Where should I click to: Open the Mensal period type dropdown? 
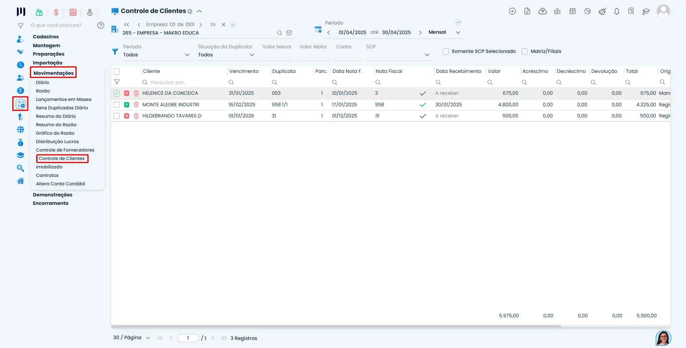[x=445, y=33]
